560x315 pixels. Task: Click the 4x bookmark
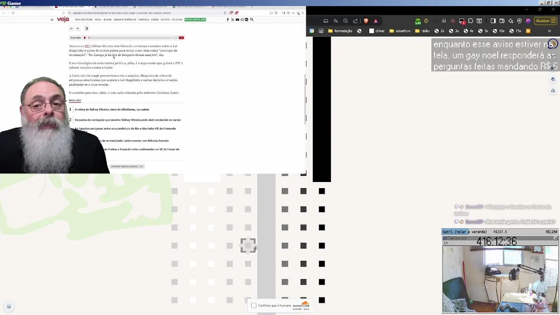468,31
